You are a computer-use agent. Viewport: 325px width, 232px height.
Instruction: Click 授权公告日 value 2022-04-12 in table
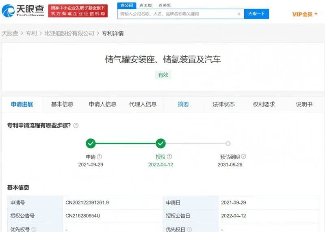pyautogui.click(x=233, y=216)
